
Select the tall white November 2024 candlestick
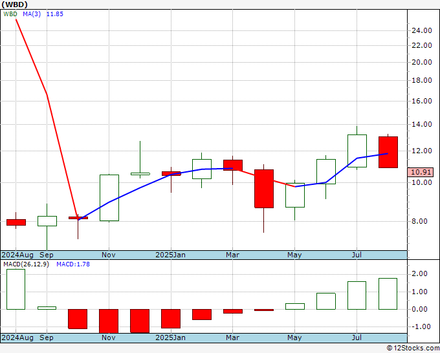(109, 198)
